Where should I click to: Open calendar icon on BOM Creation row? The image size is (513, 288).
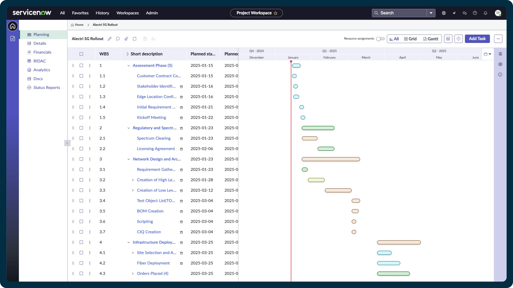click(x=181, y=211)
